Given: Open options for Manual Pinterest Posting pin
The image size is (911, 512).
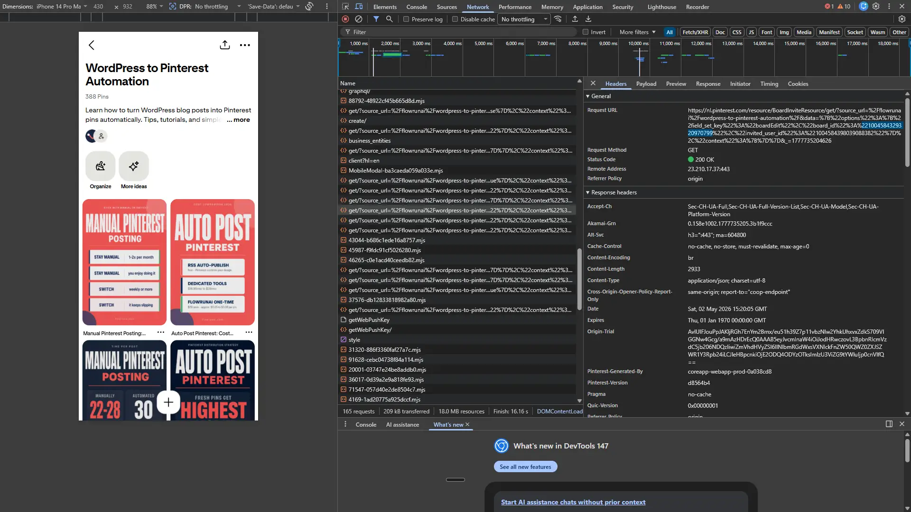Looking at the screenshot, I should (x=161, y=332).
